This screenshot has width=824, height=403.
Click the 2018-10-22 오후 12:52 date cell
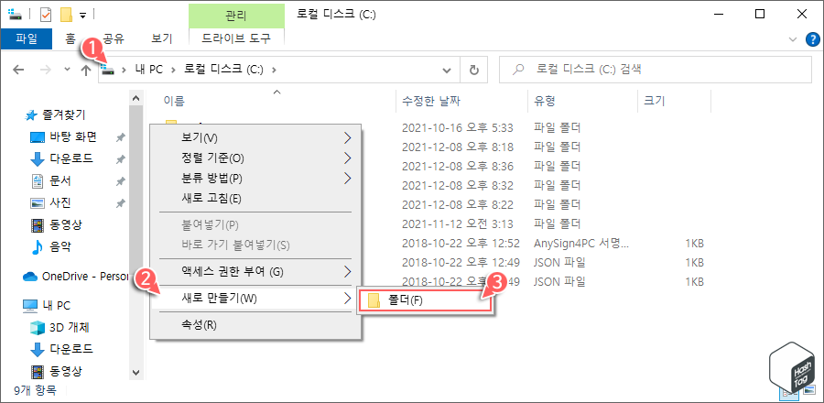(461, 244)
